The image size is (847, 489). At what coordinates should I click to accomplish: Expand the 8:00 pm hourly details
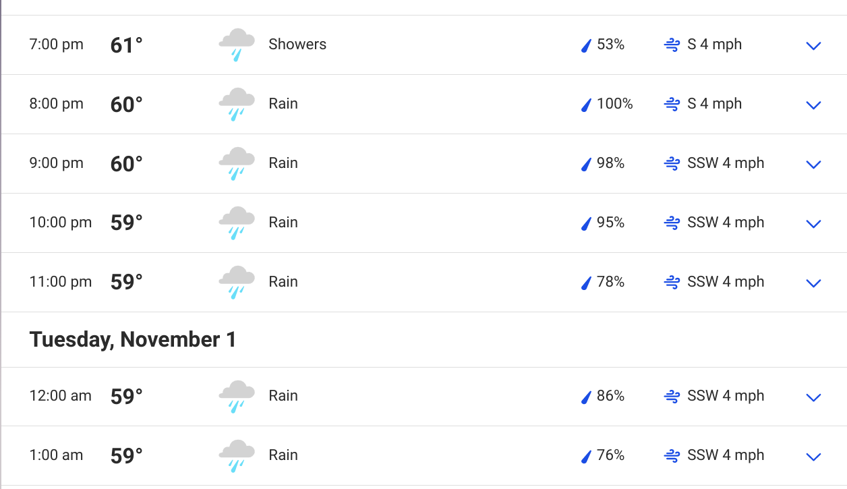pyautogui.click(x=814, y=105)
